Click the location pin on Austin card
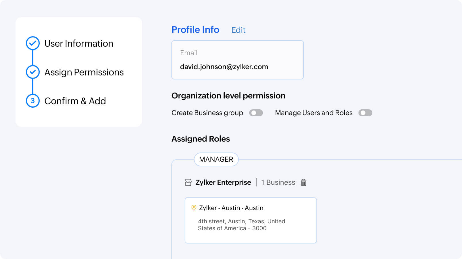Viewport: 462px width, 259px height. coord(194,208)
